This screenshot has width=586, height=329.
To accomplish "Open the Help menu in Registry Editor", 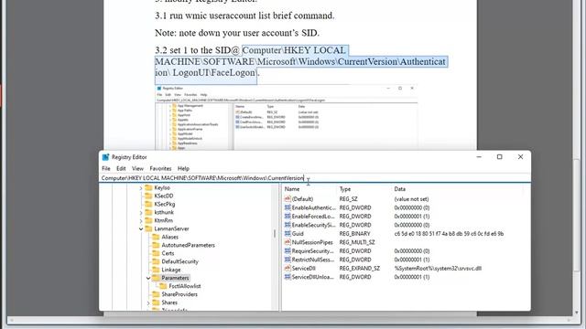I will (183, 168).
